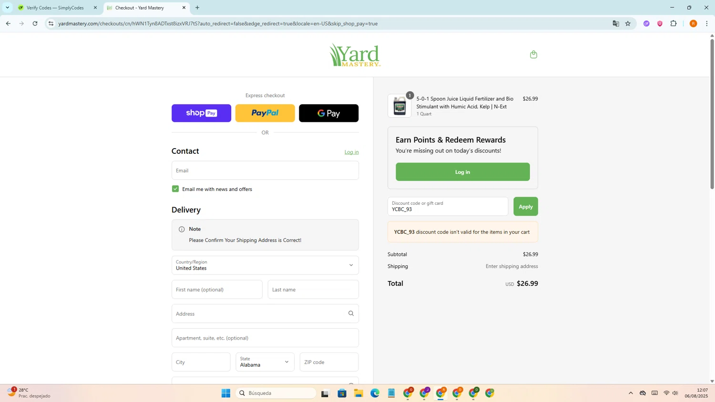
Task: Click the address search magnifier icon
Action: pyautogui.click(x=351, y=313)
